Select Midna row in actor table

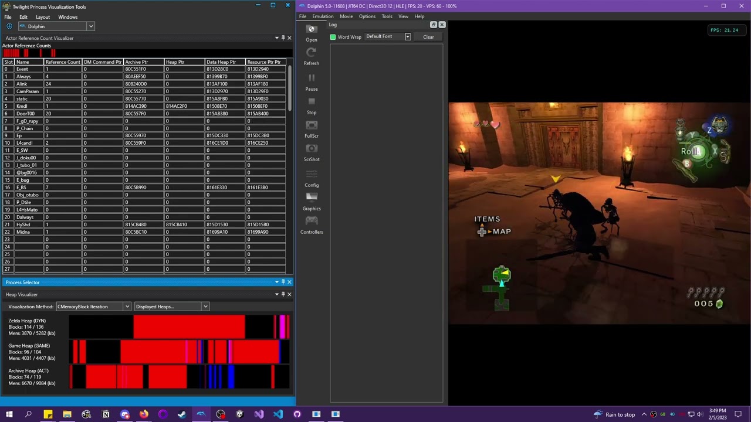pos(144,232)
